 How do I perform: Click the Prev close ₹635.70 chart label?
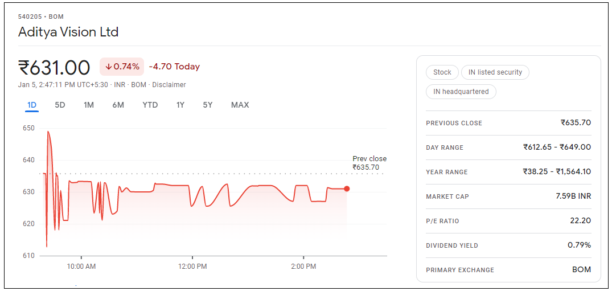369,163
